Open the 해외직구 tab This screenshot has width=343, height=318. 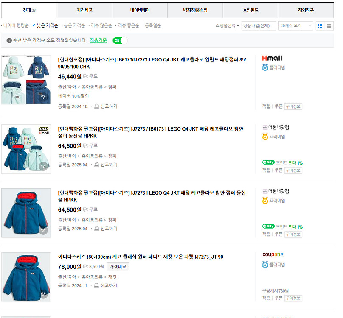tap(306, 10)
